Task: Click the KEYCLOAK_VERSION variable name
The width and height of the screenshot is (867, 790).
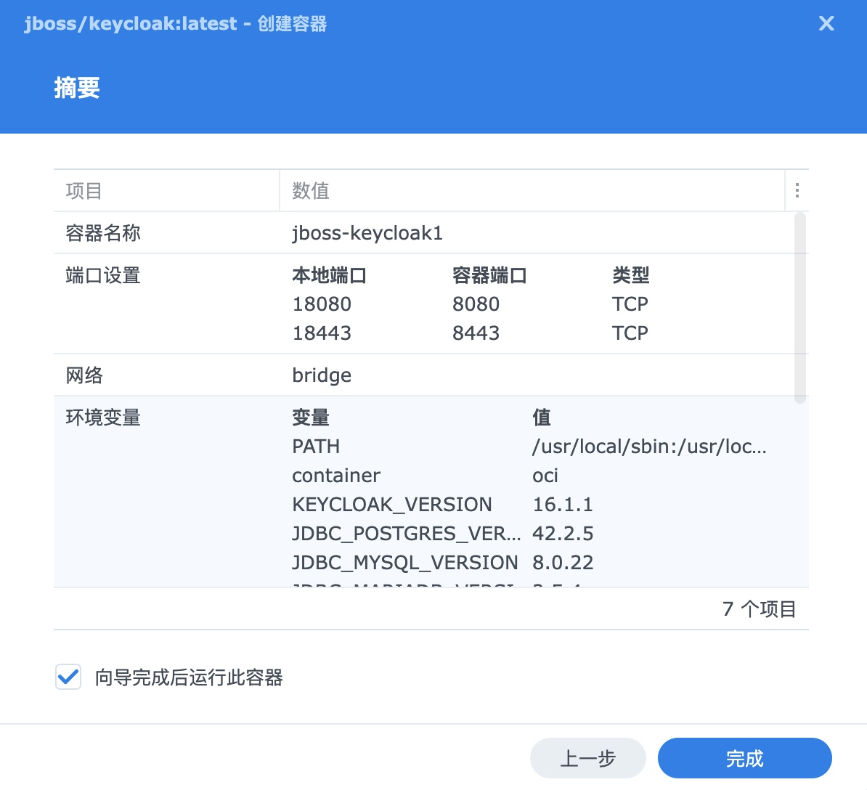Action: pos(392,504)
